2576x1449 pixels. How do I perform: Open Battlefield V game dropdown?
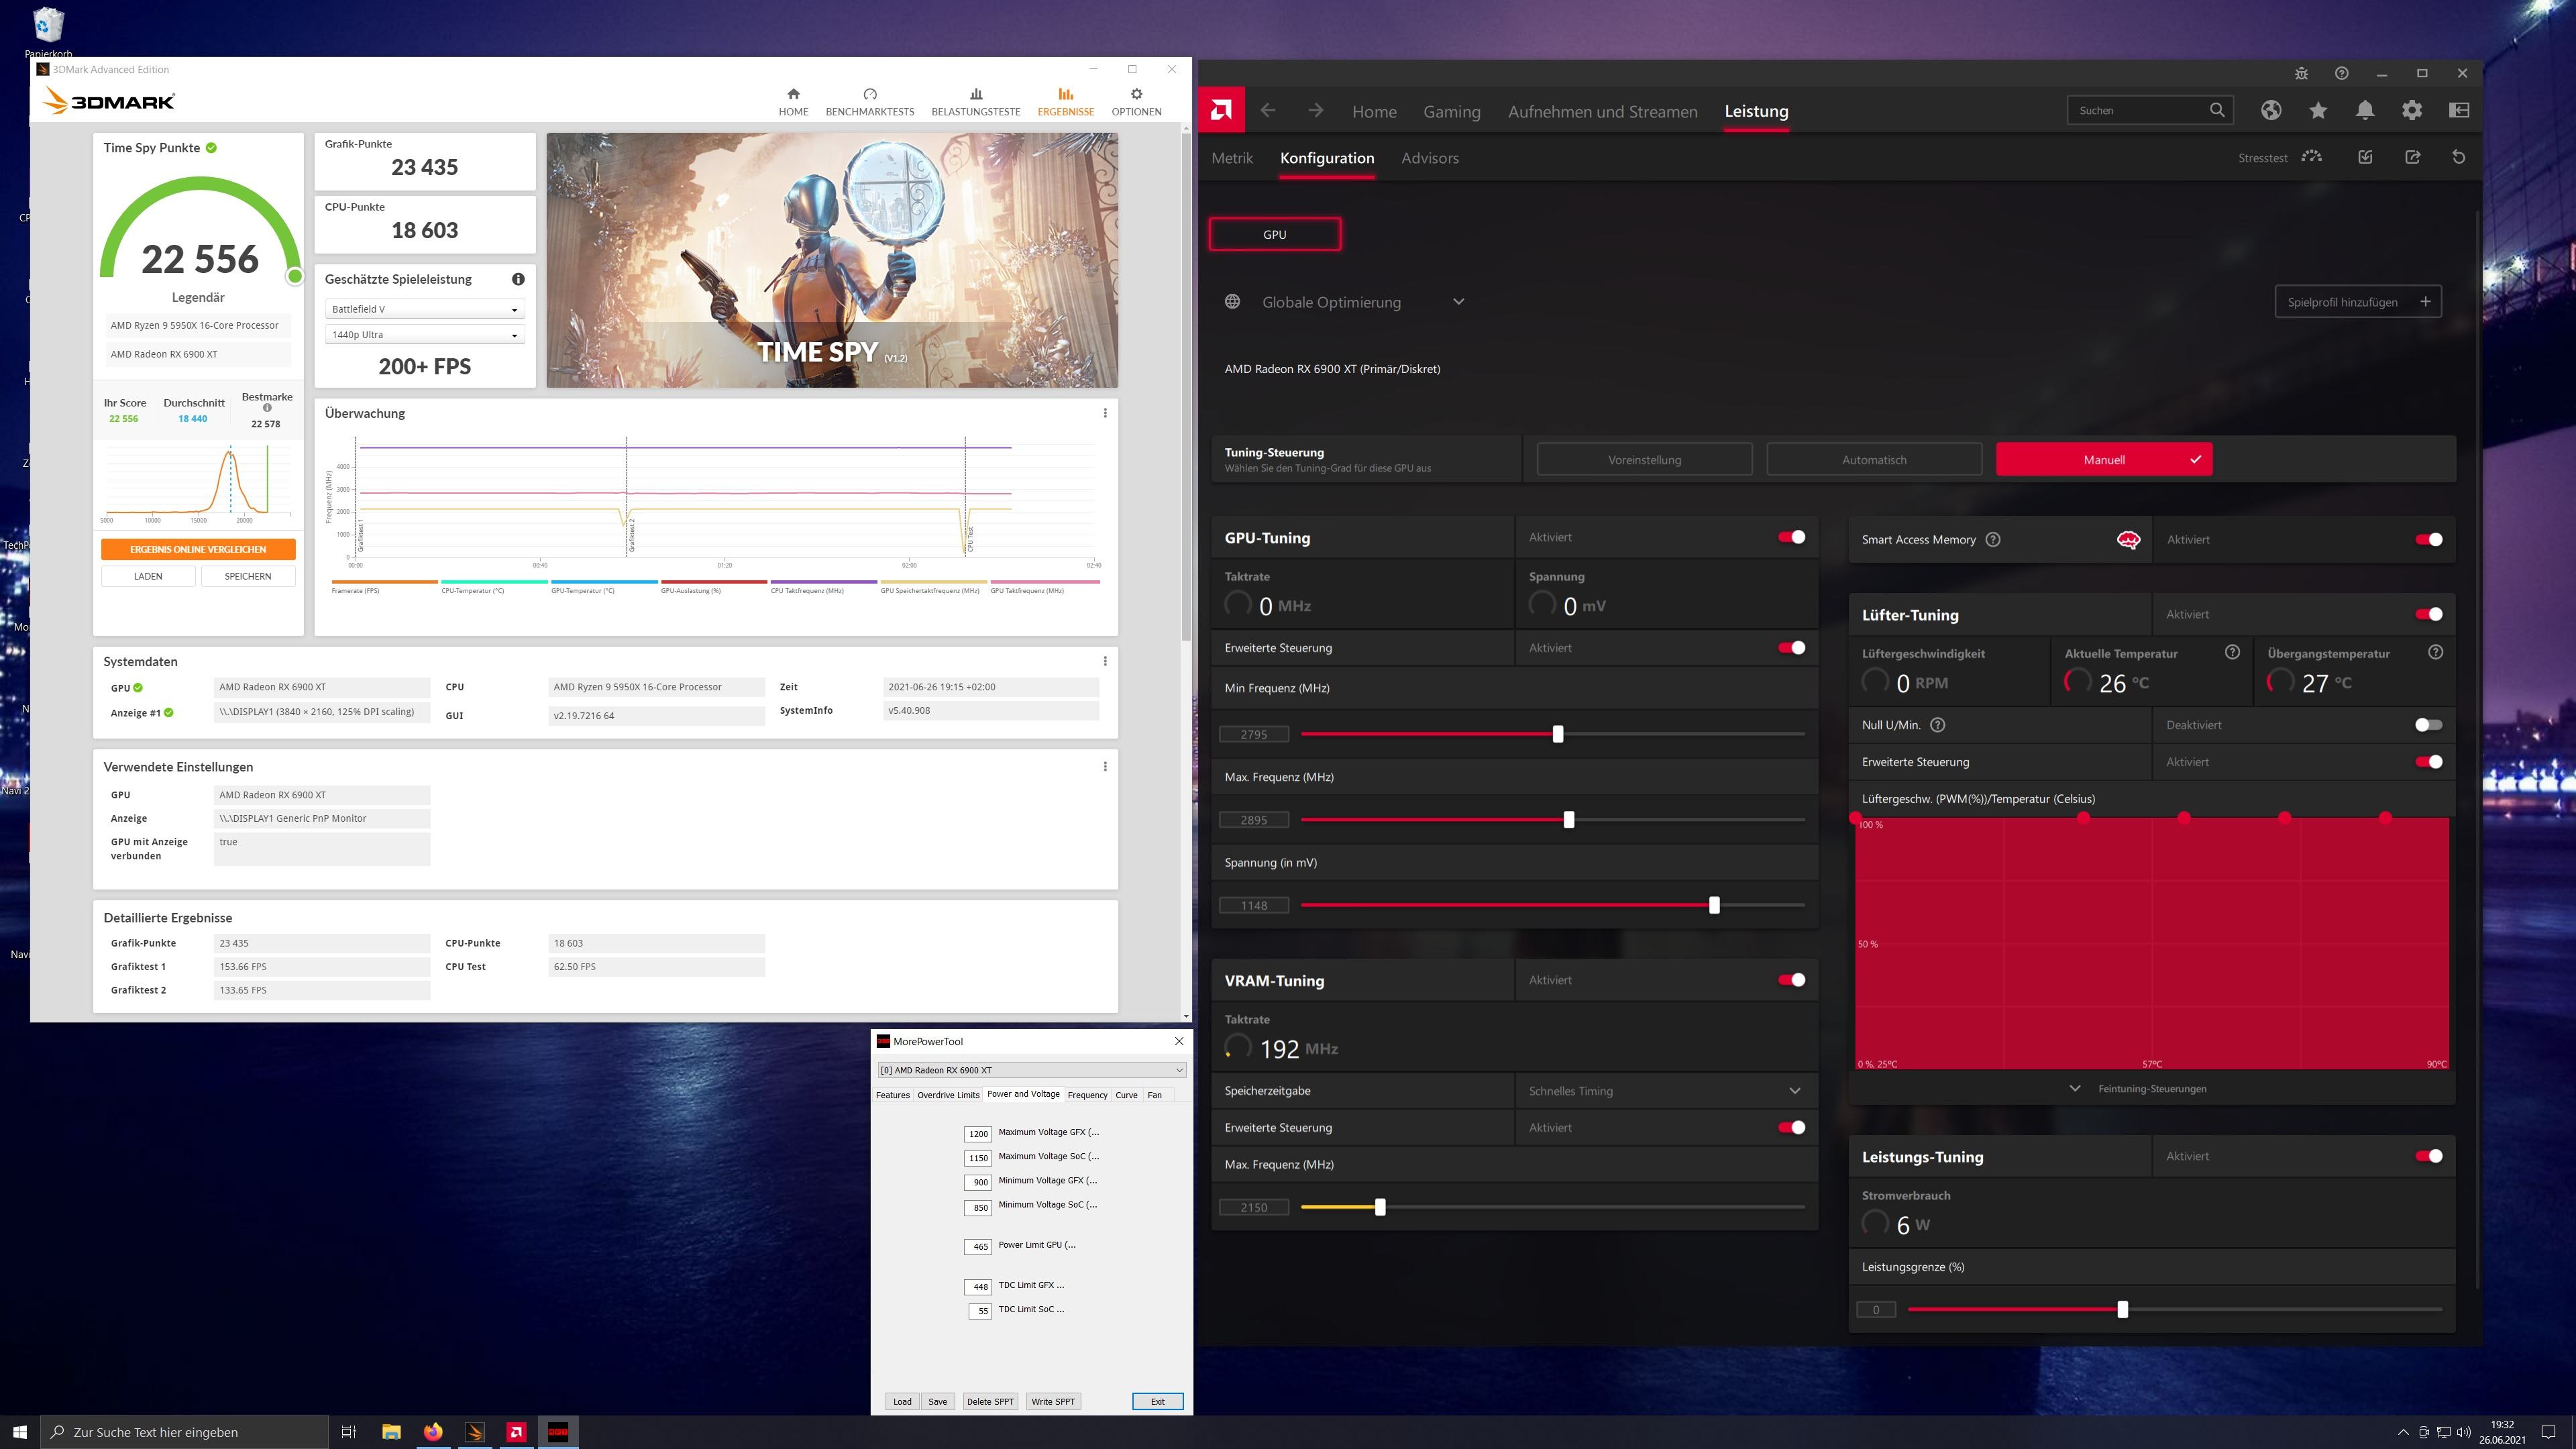(424, 309)
